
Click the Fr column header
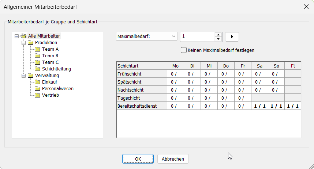coord(243,66)
